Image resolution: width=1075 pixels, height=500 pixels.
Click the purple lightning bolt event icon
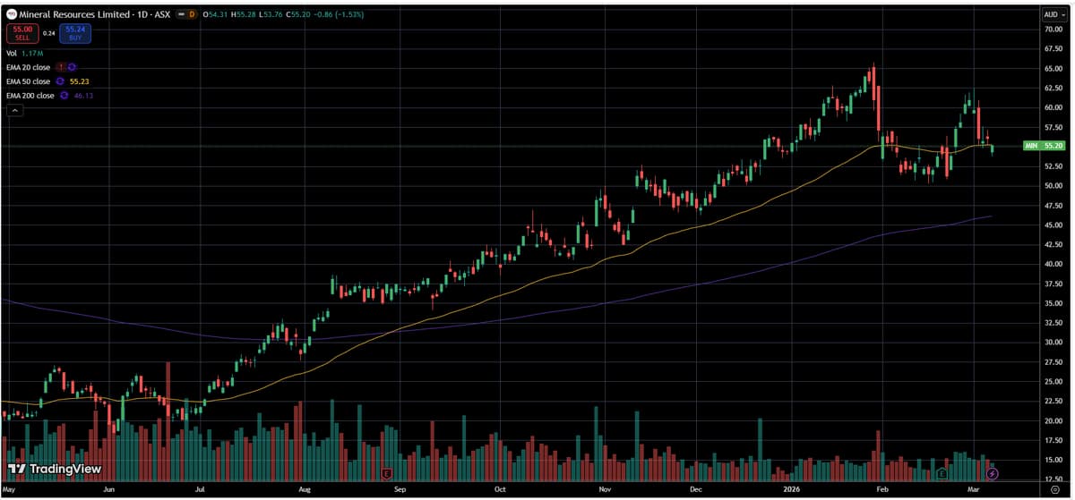pyautogui.click(x=992, y=473)
